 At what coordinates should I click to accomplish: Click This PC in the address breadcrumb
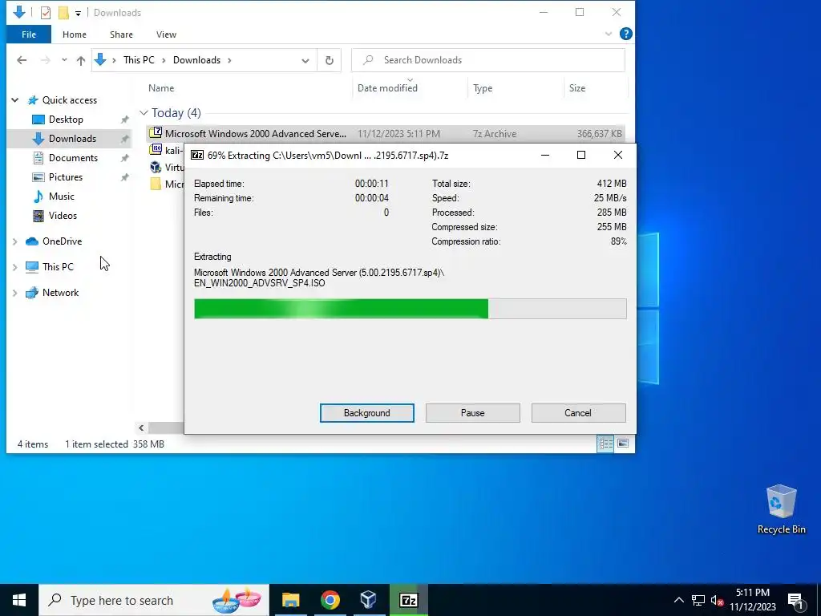point(139,60)
